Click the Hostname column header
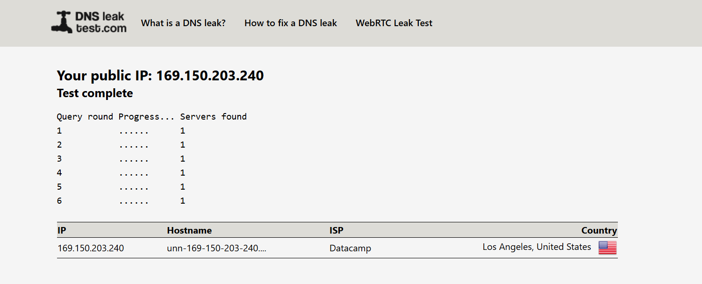The height and width of the screenshot is (284, 702). point(189,230)
